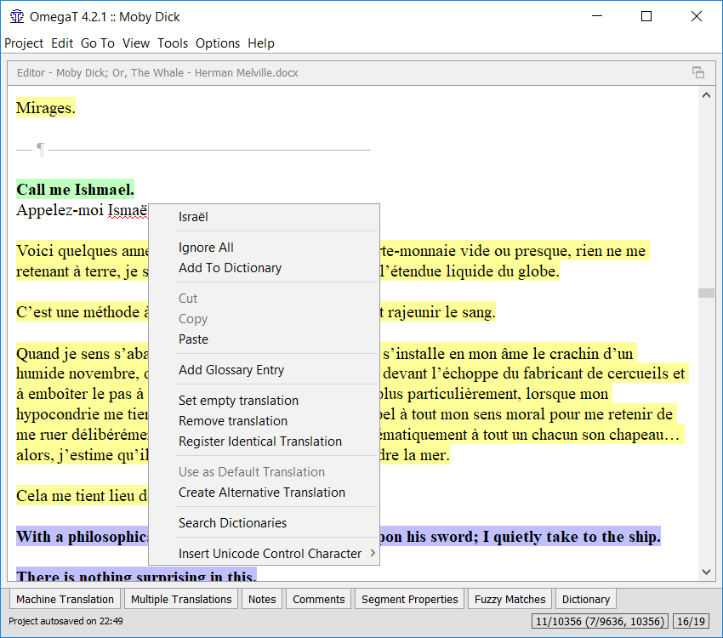Minimize the OmegaT window
This screenshot has width=723, height=638.
(597, 16)
